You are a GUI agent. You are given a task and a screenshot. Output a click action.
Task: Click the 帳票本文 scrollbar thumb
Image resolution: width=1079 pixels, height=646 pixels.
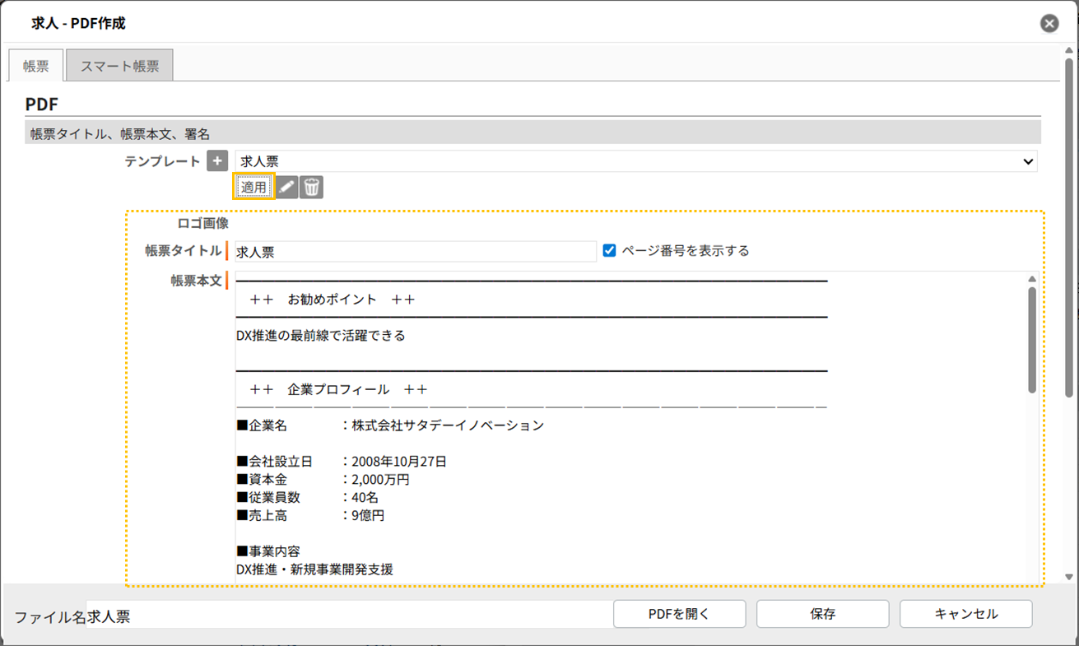click(x=1032, y=339)
